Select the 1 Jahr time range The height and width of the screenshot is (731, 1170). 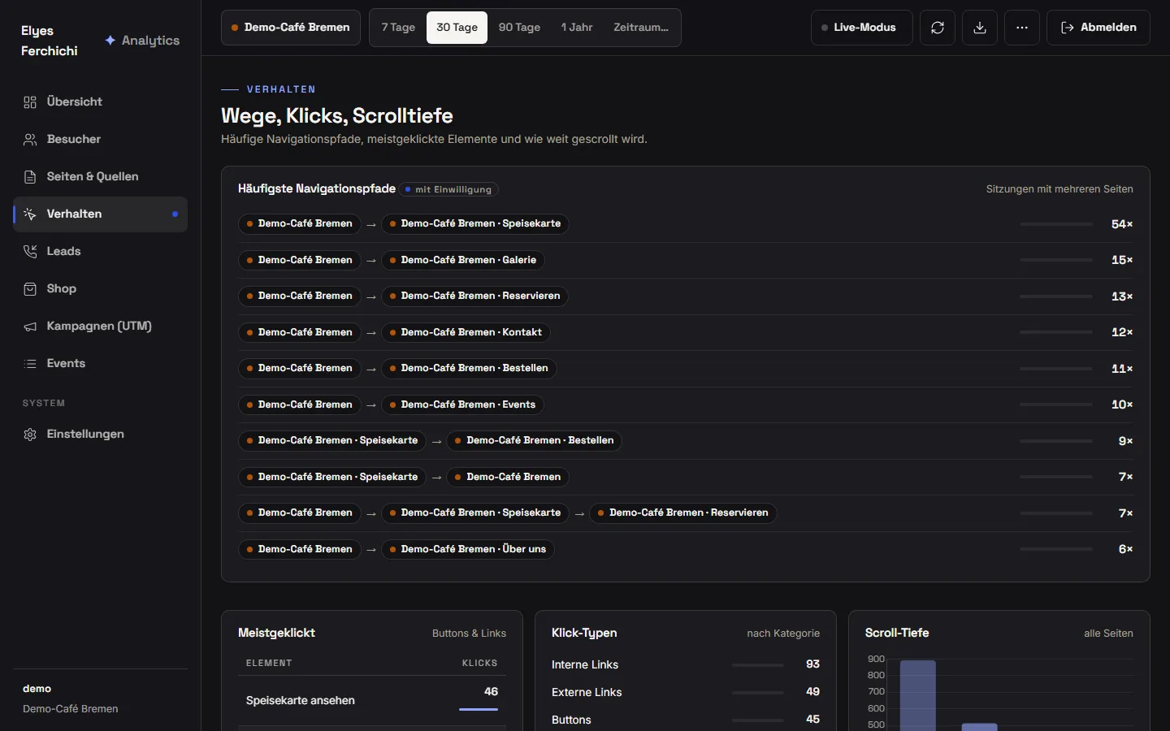[x=577, y=28]
